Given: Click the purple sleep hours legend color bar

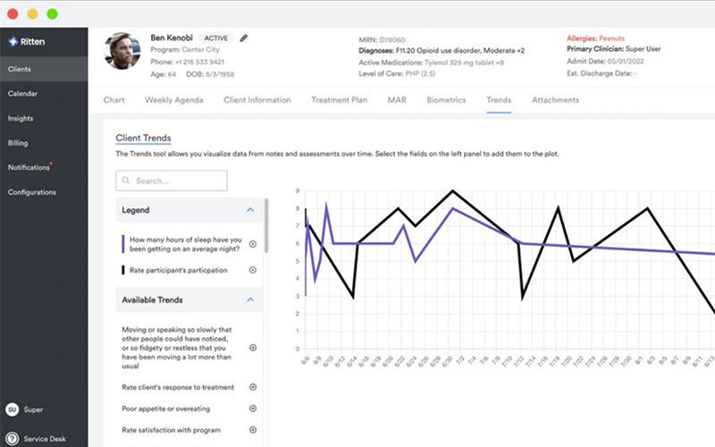Looking at the screenshot, I should click(122, 244).
